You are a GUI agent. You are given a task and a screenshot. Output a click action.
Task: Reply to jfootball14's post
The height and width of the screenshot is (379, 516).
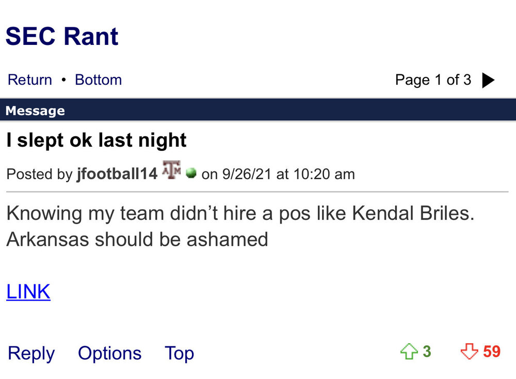31,353
